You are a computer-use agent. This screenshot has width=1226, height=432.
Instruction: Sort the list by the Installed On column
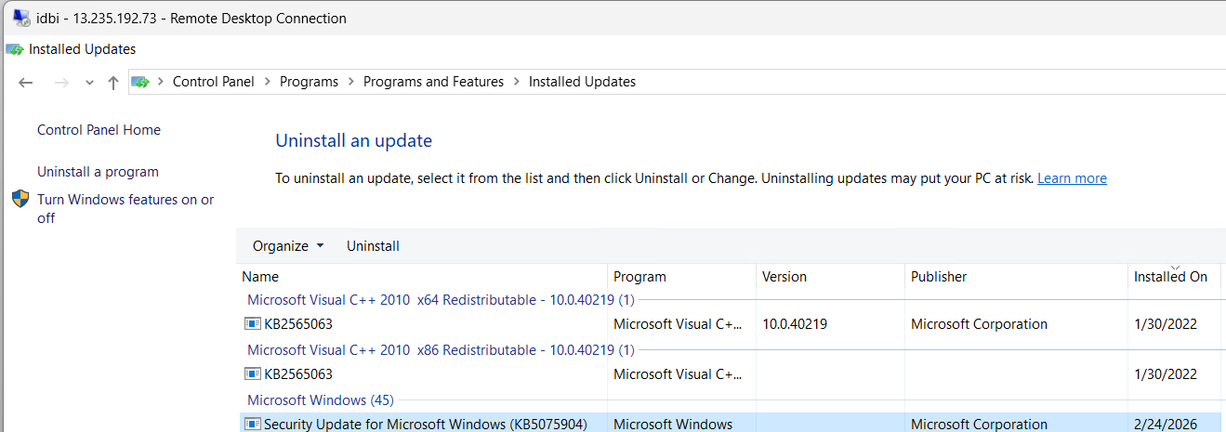pos(1170,277)
